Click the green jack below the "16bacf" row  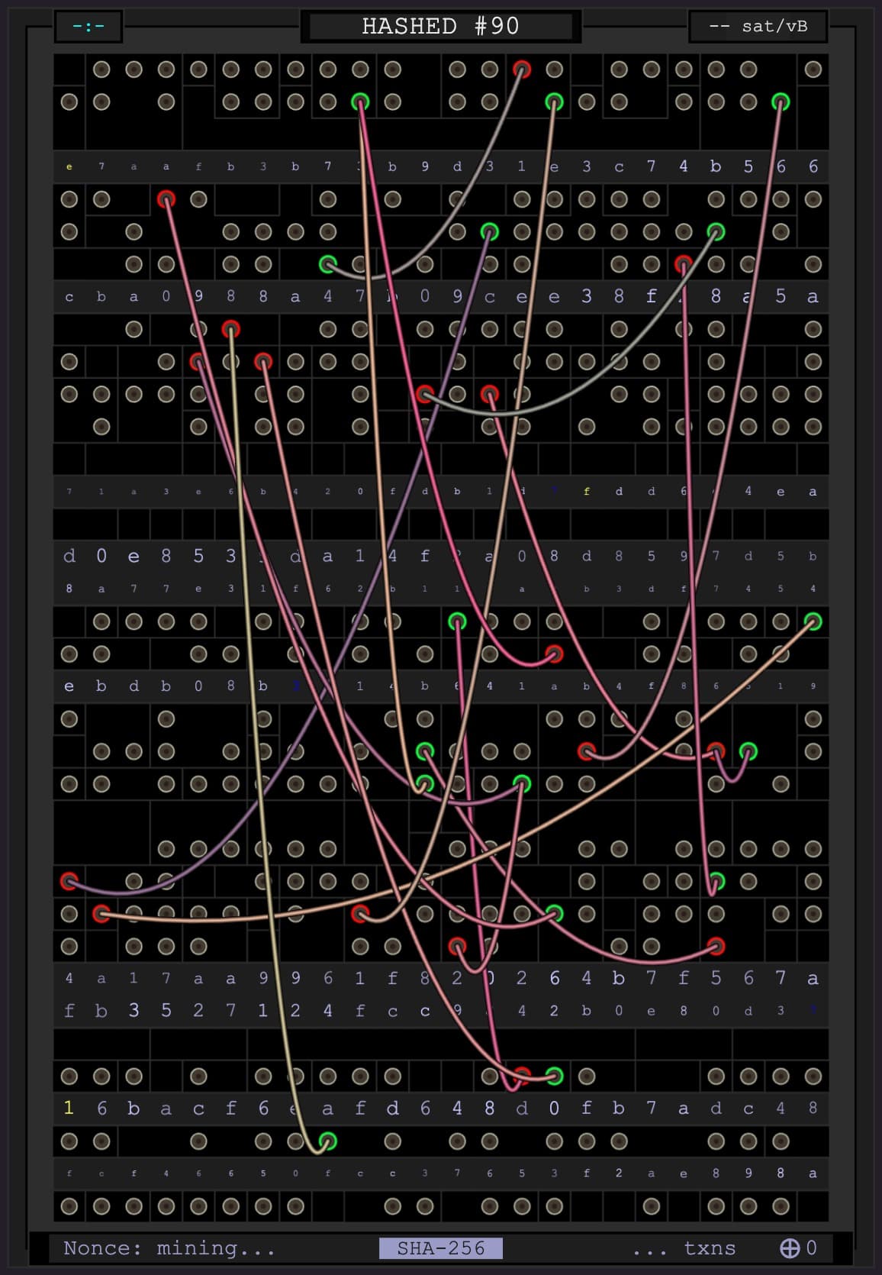click(327, 1141)
